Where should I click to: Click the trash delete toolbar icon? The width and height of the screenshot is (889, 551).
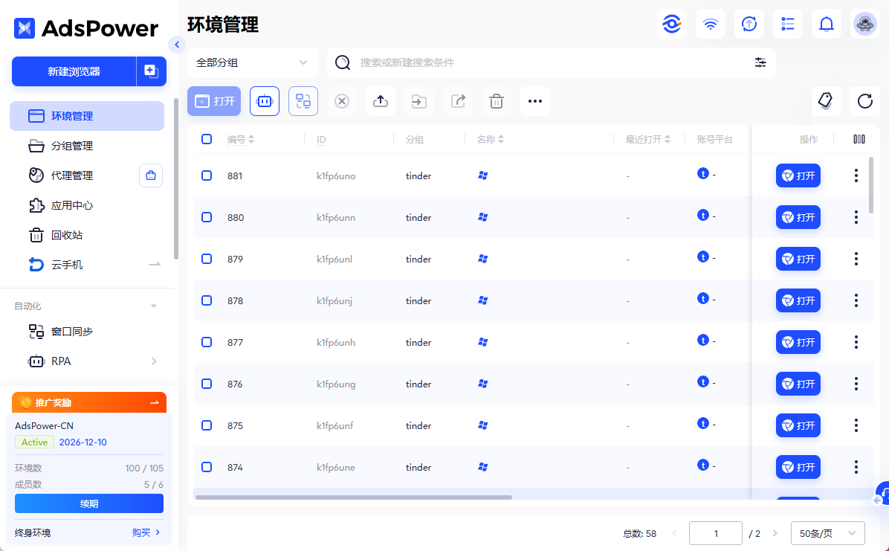(x=497, y=101)
